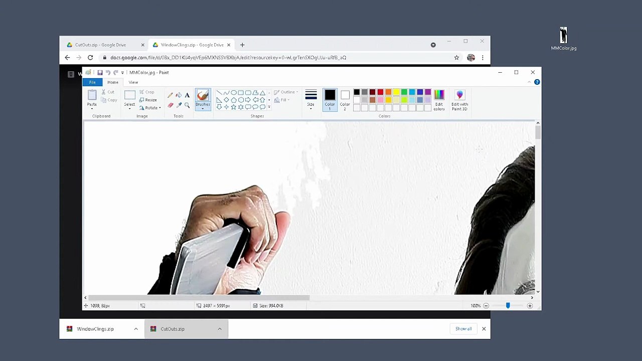Screen dimensions: 642x361
Task: Zoom out with the minus button in Paint
Action: coord(486,306)
